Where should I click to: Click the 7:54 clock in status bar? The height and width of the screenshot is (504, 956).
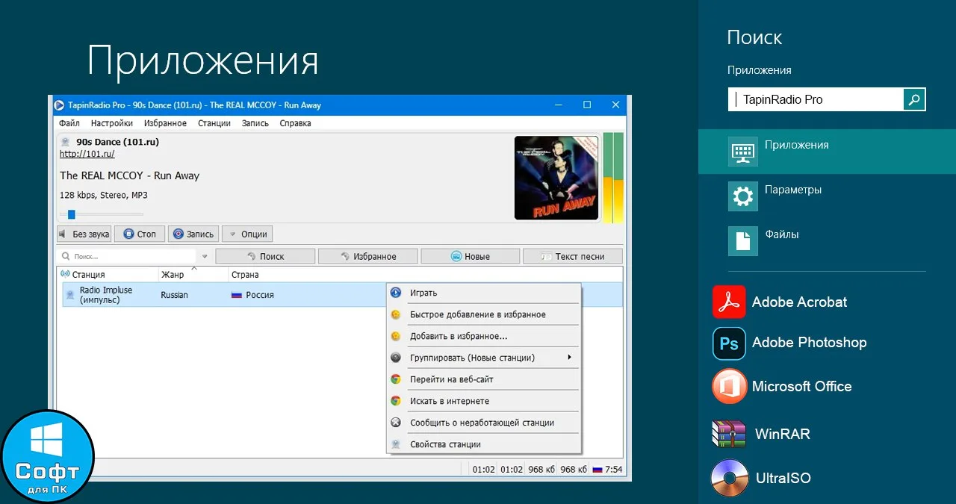tap(613, 470)
